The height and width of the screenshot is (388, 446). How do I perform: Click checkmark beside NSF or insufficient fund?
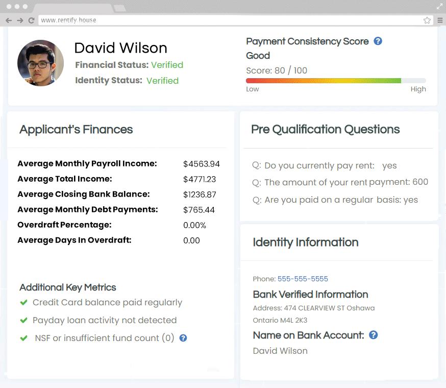(x=23, y=338)
